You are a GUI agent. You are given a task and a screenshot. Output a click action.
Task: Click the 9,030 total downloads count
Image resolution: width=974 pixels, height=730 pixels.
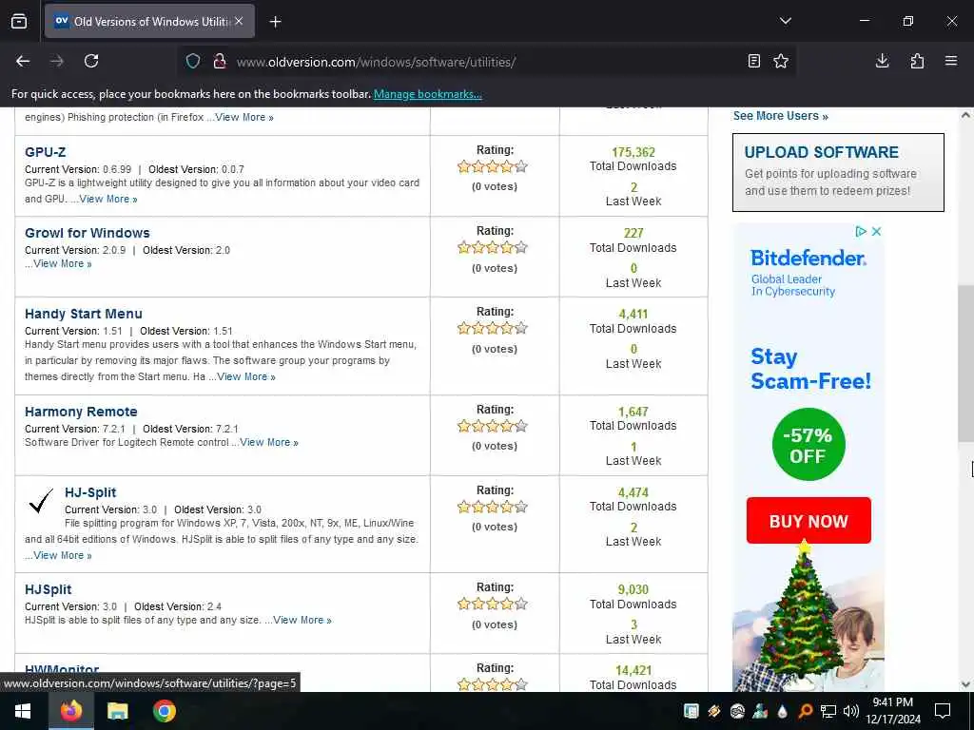click(x=633, y=589)
